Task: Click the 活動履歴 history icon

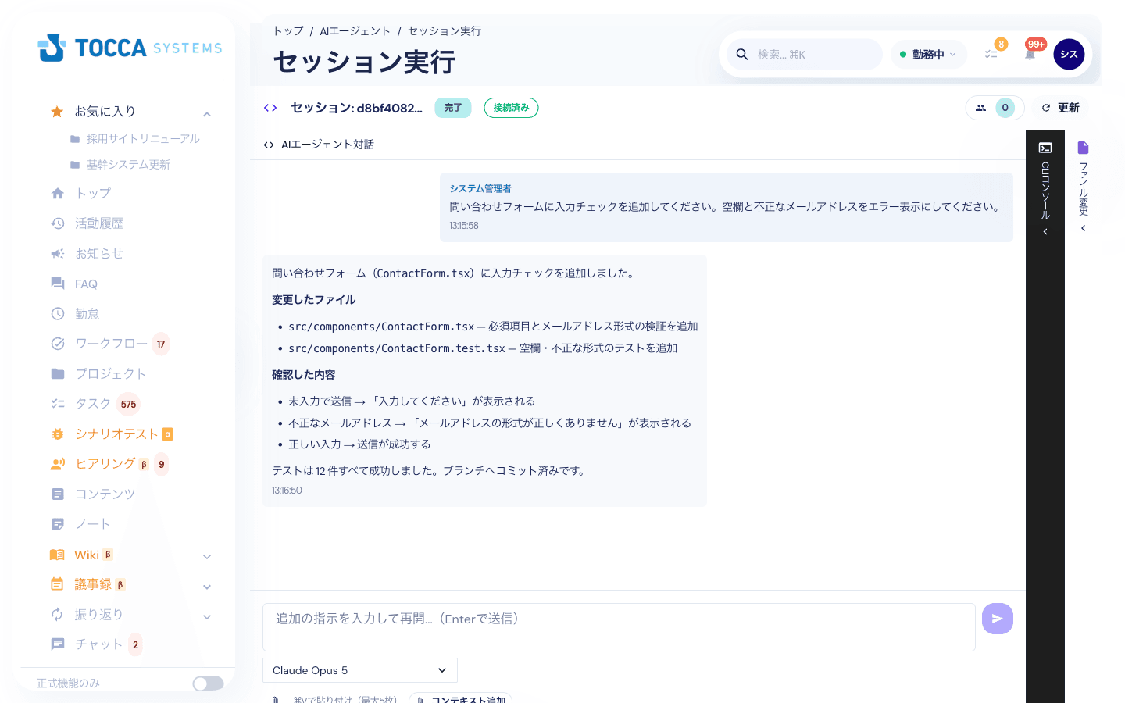Action: coord(58,223)
